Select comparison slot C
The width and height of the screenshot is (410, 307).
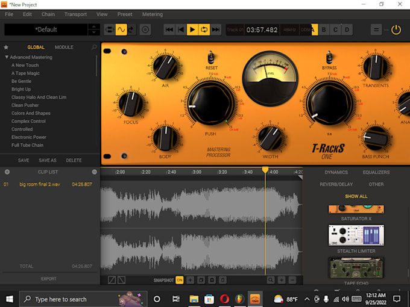(335, 29)
